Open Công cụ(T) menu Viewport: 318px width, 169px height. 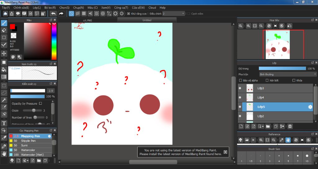click(121, 8)
